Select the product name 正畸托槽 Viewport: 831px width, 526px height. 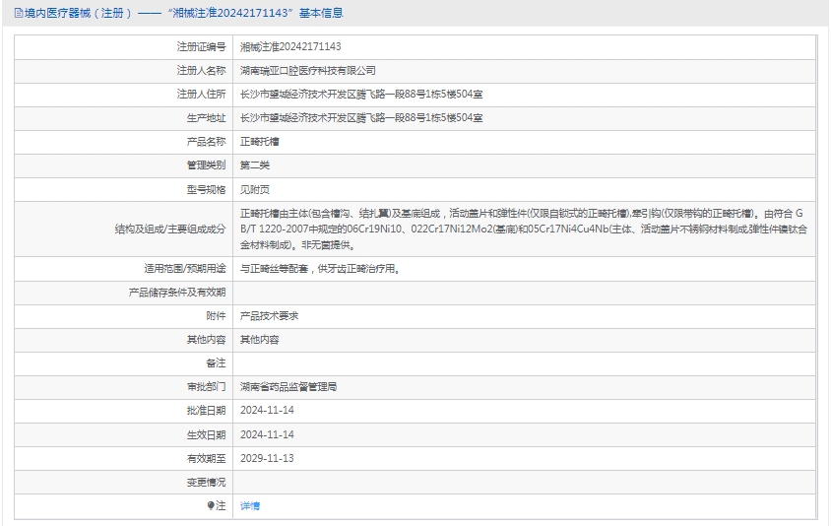pos(260,142)
